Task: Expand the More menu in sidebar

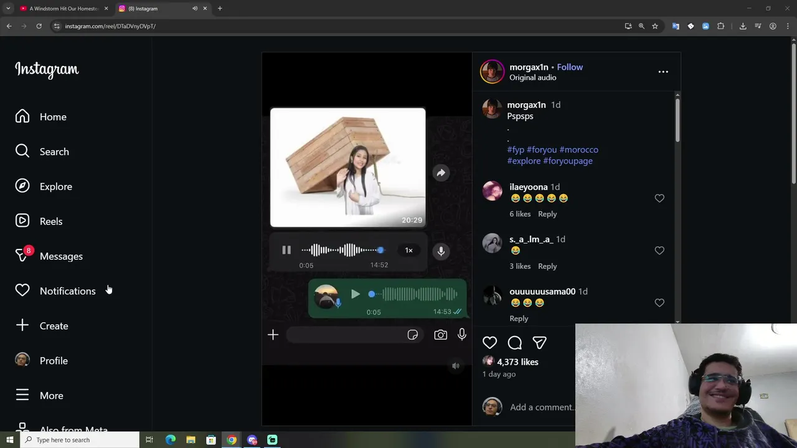Action: (x=39, y=396)
